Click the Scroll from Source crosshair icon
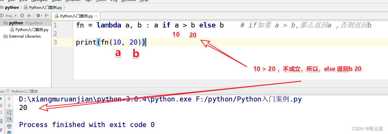Image resolution: width=388 pixels, height=134 pixels. 22,15
